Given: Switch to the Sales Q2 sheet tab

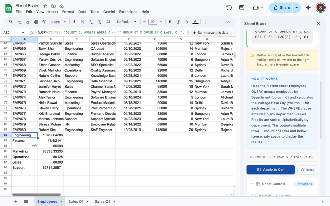Looking at the screenshot, I should pos(102,201).
